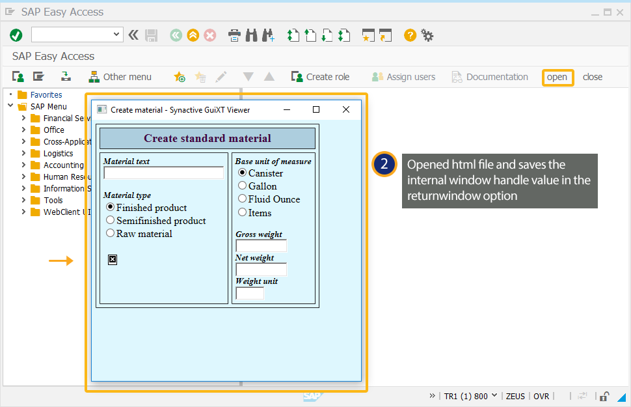Click the Add to Favorites star icon
This screenshot has height=407, width=631.
tap(180, 77)
